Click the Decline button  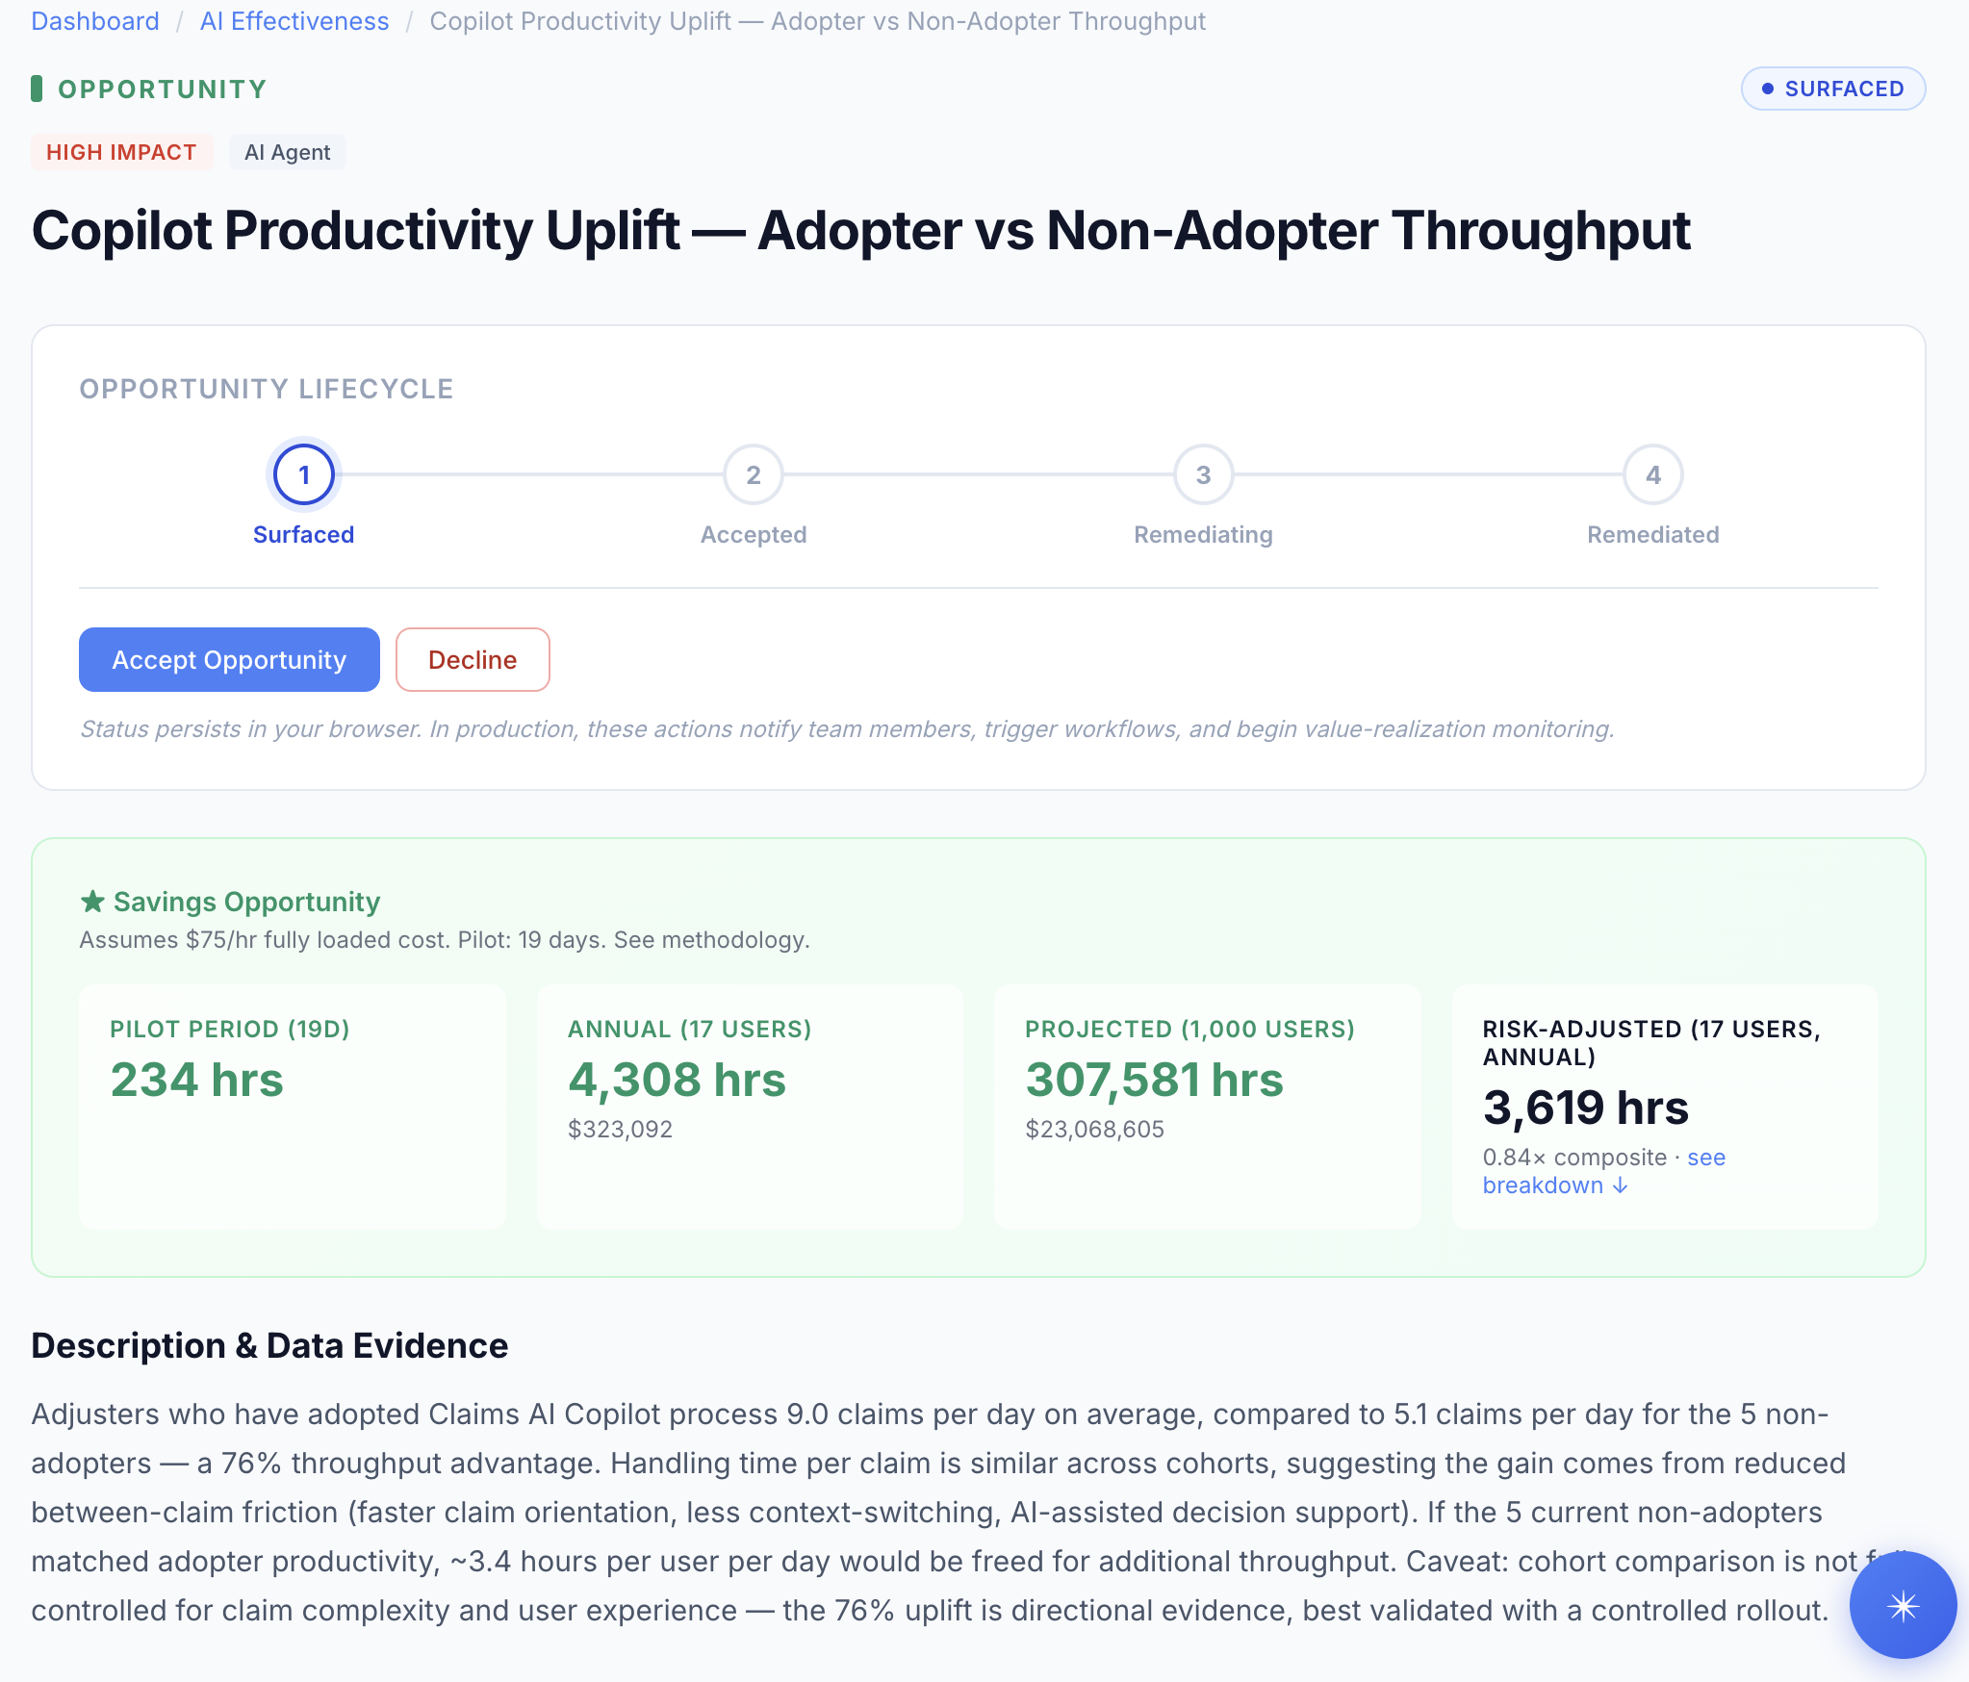tap(473, 659)
